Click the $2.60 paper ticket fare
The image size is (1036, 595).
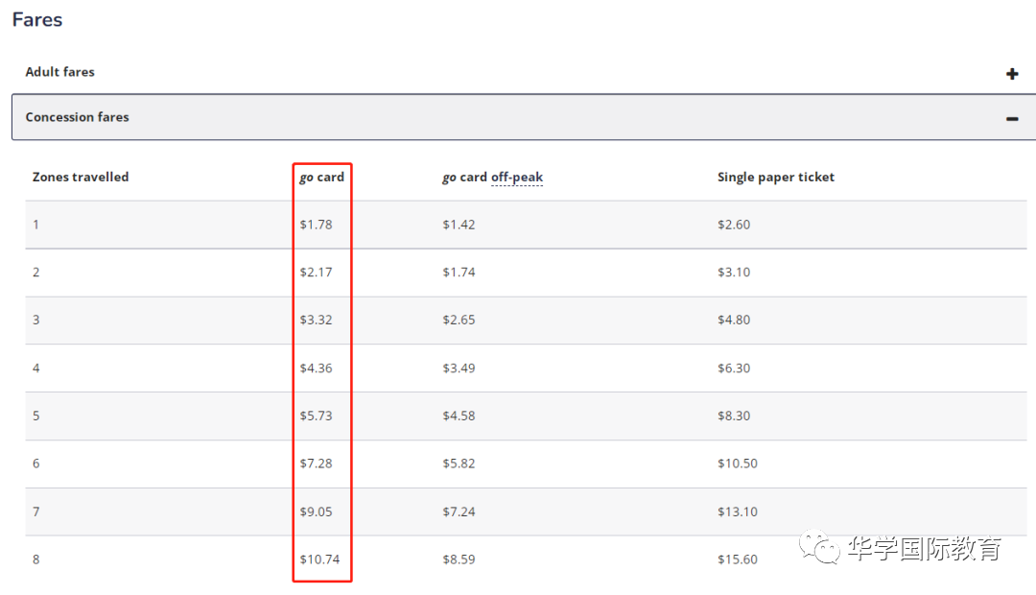click(734, 225)
